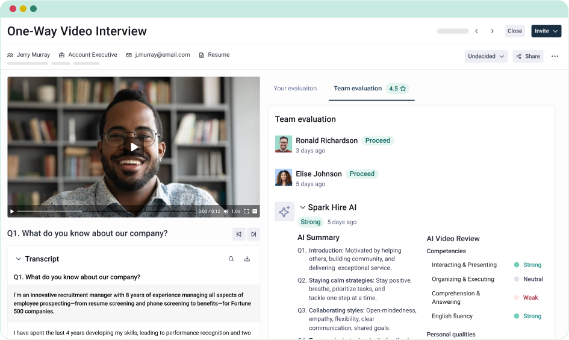Collapse the Transcript section

coord(19,259)
